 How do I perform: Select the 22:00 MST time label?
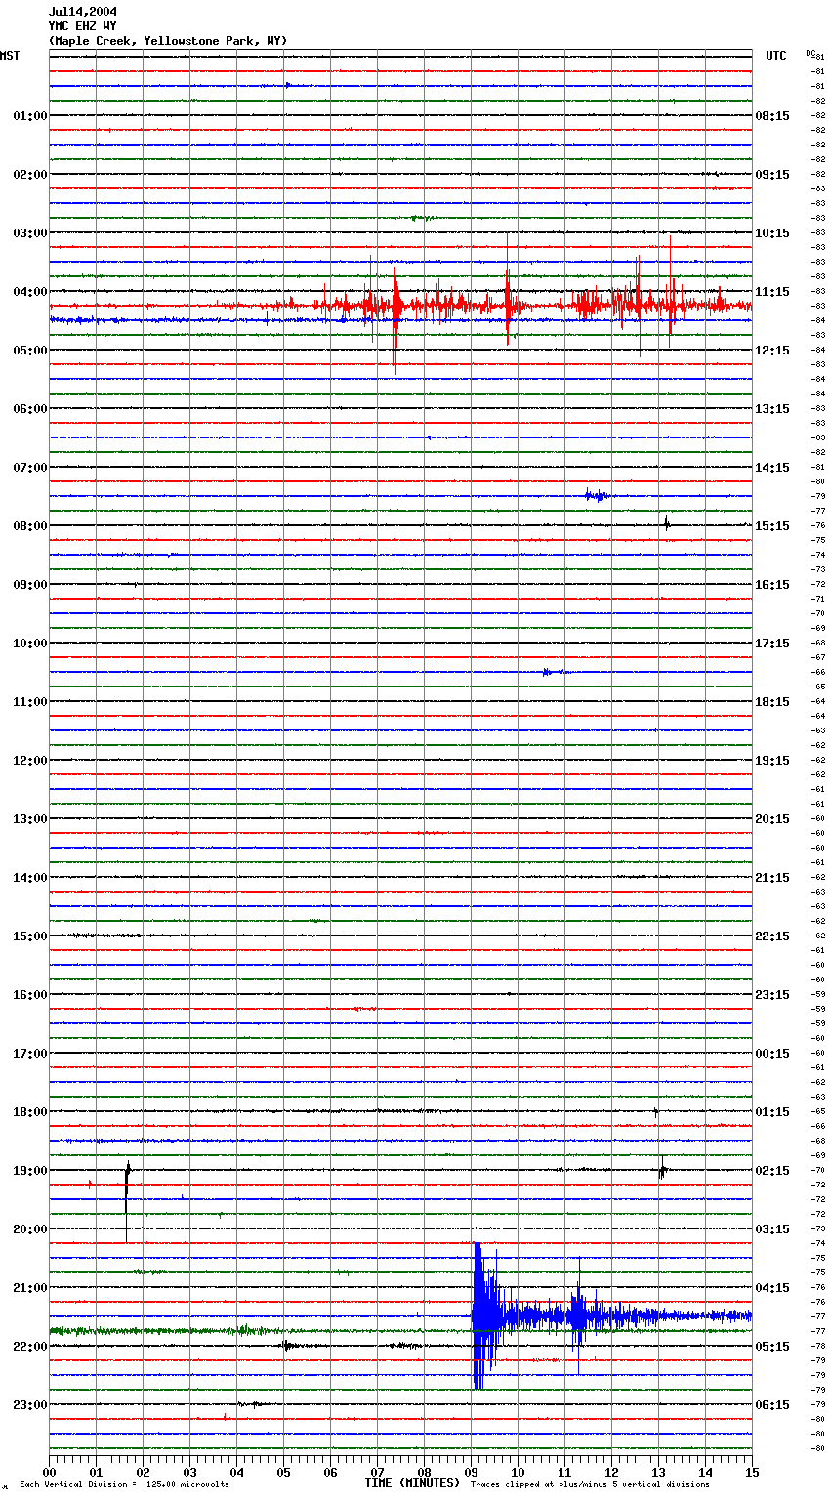point(30,1347)
